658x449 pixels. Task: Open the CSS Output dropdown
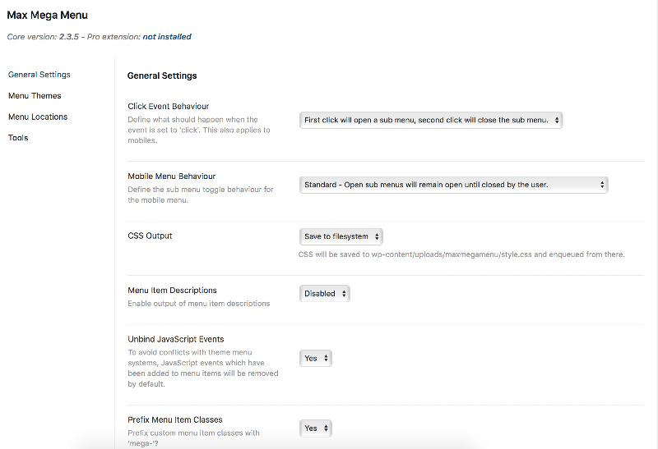(x=341, y=236)
